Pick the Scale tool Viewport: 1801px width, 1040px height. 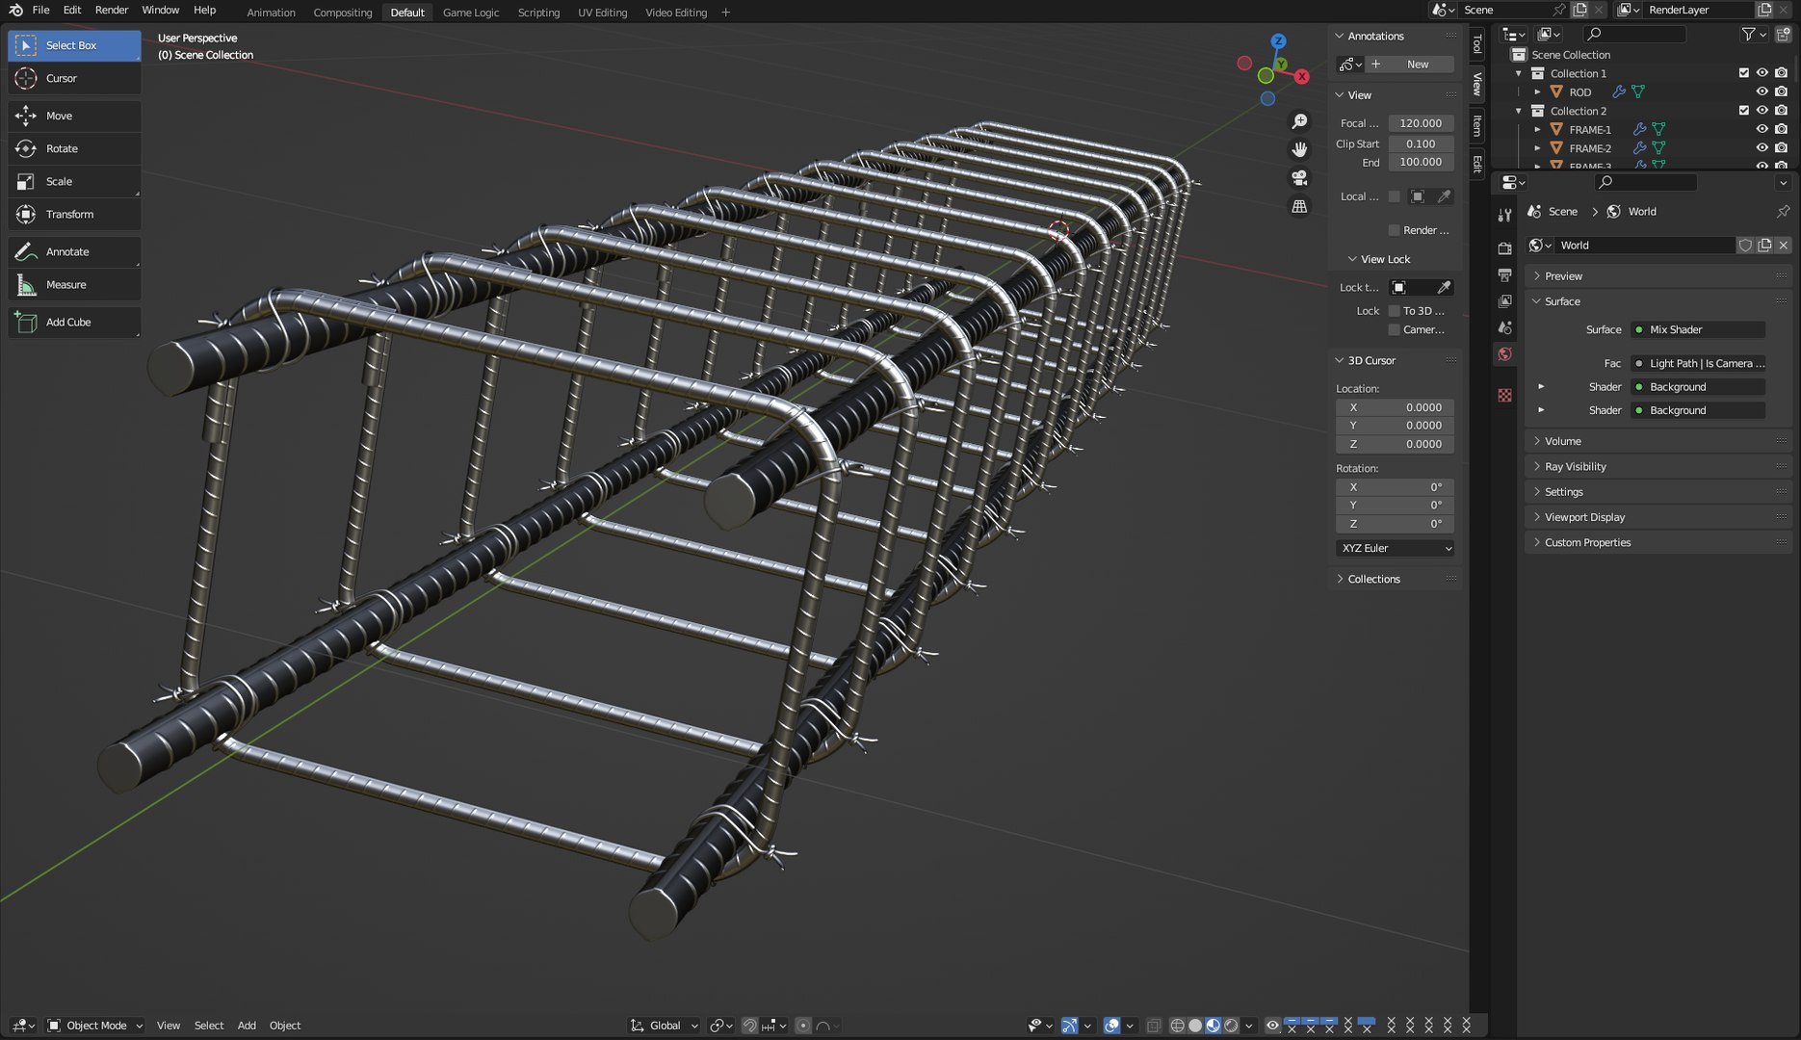point(74,181)
